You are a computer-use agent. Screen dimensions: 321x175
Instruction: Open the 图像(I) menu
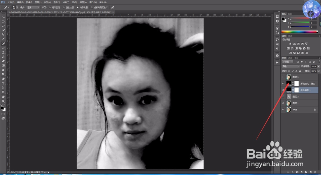pyautogui.click(x=29, y=2)
